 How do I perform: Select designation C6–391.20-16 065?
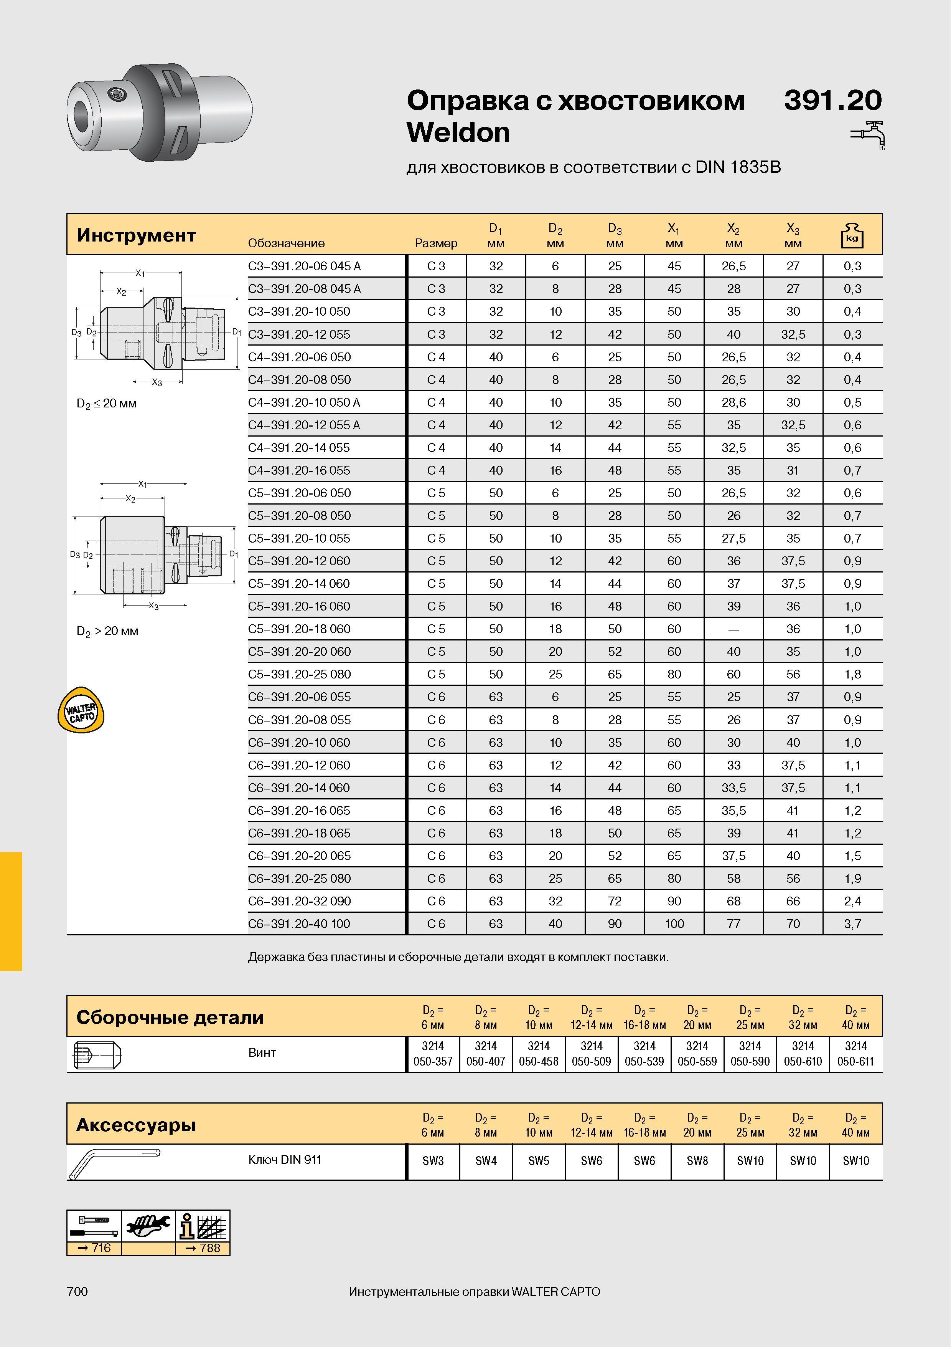[x=299, y=811]
